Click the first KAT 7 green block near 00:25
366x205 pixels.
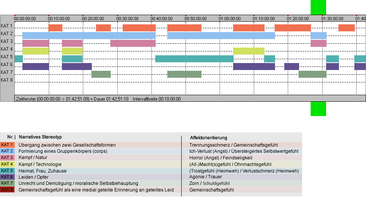click(101, 74)
